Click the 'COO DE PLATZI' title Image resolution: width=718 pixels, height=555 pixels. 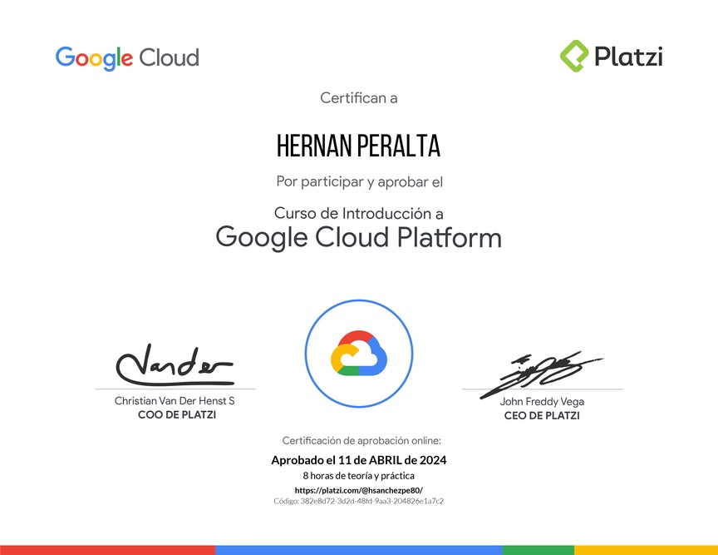coord(177,414)
